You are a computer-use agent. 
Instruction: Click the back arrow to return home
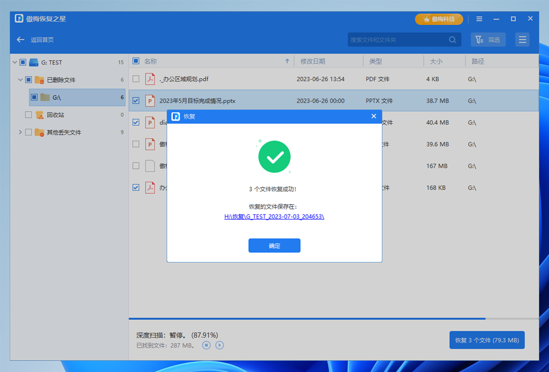pos(21,40)
